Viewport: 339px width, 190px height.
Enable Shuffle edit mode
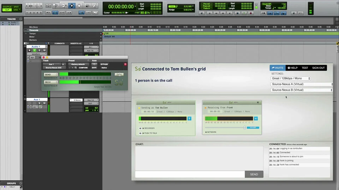coord(7,7)
